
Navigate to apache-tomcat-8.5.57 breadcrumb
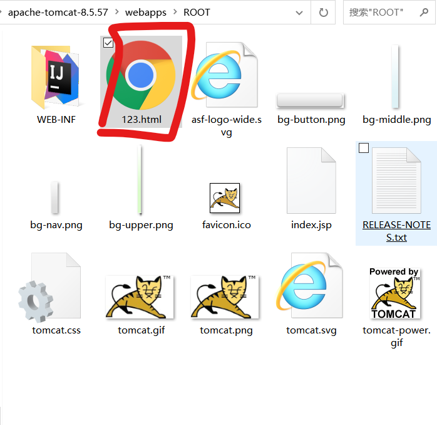58,13
